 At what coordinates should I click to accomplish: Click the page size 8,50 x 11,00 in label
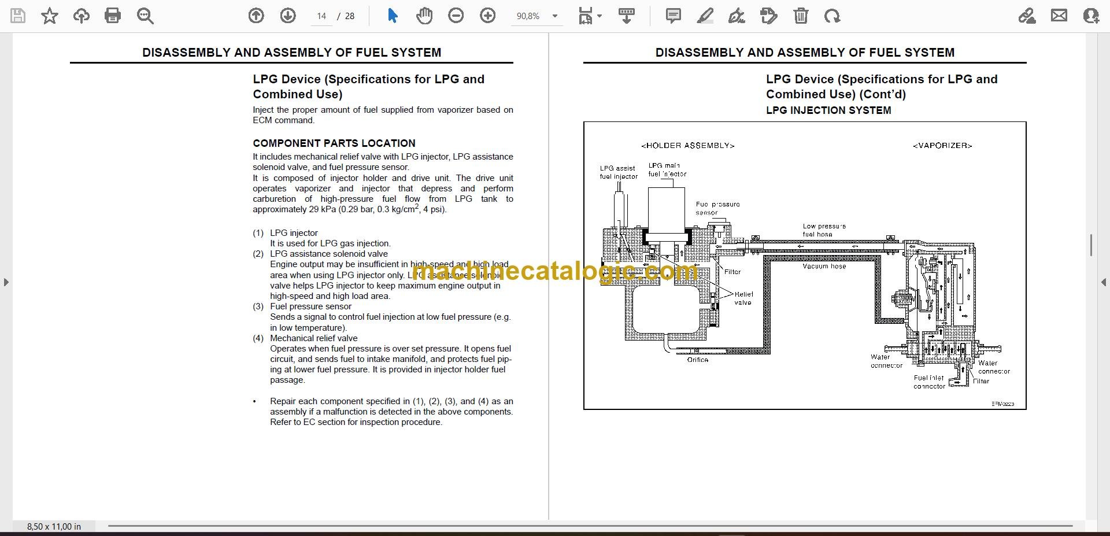[54, 526]
